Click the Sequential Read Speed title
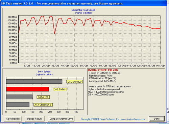 click(83, 10)
